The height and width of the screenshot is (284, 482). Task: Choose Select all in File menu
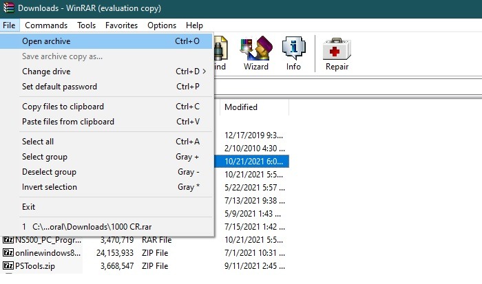click(106, 142)
